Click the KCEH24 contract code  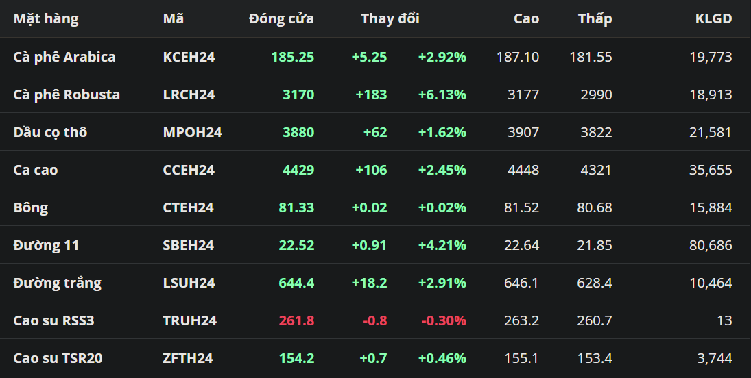[x=189, y=57]
